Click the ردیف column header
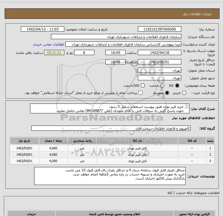223x216 pixels. 210,141
